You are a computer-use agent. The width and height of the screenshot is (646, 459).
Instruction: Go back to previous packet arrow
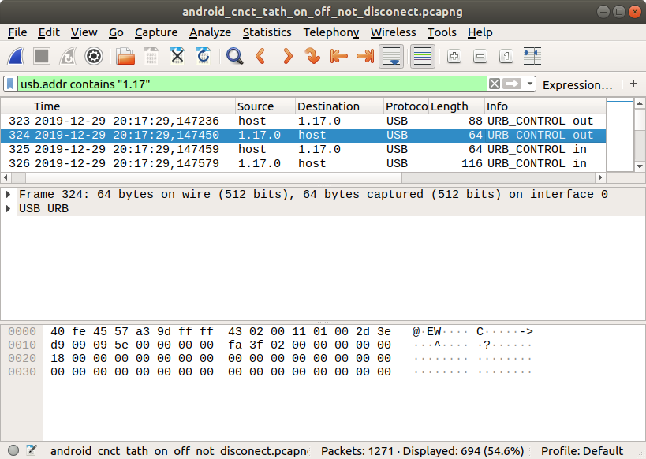260,57
